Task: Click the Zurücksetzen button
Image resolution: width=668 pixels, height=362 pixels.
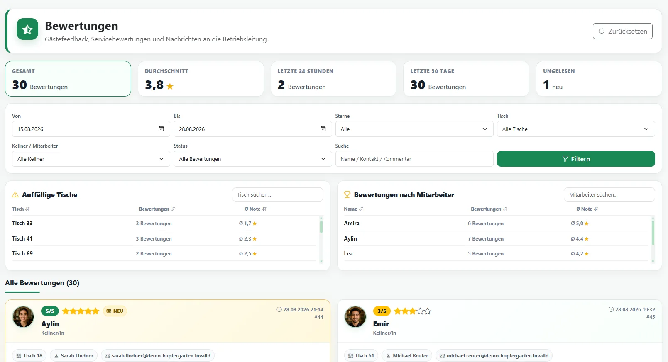Action: 623,31
